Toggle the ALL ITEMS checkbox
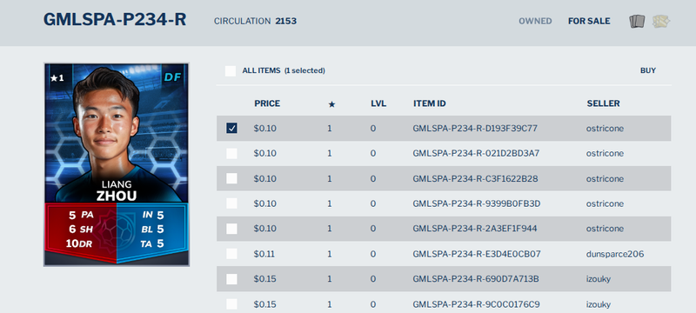The height and width of the screenshot is (313, 696). [231, 71]
